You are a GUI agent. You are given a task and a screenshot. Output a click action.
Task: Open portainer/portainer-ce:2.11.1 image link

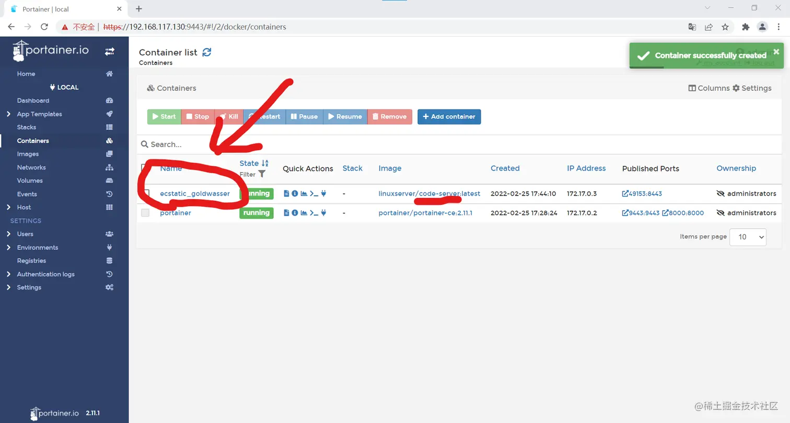tap(425, 213)
